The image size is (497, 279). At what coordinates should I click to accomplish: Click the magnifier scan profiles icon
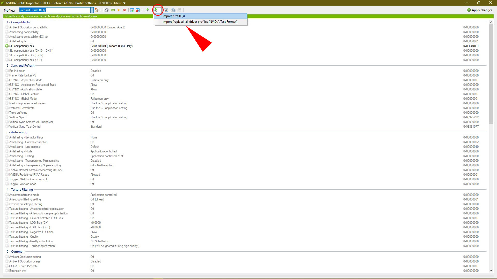(173, 10)
